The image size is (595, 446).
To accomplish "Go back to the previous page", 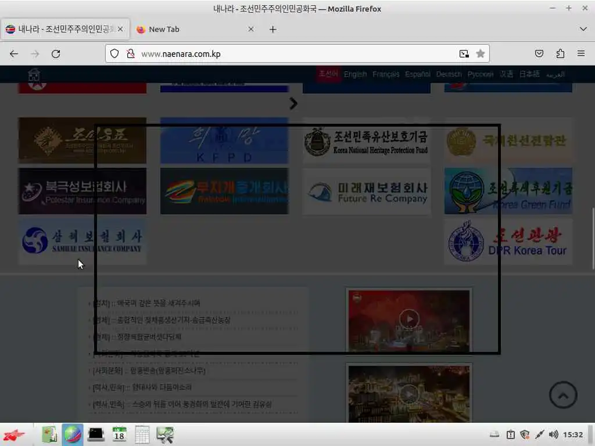I will pyautogui.click(x=14, y=54).
